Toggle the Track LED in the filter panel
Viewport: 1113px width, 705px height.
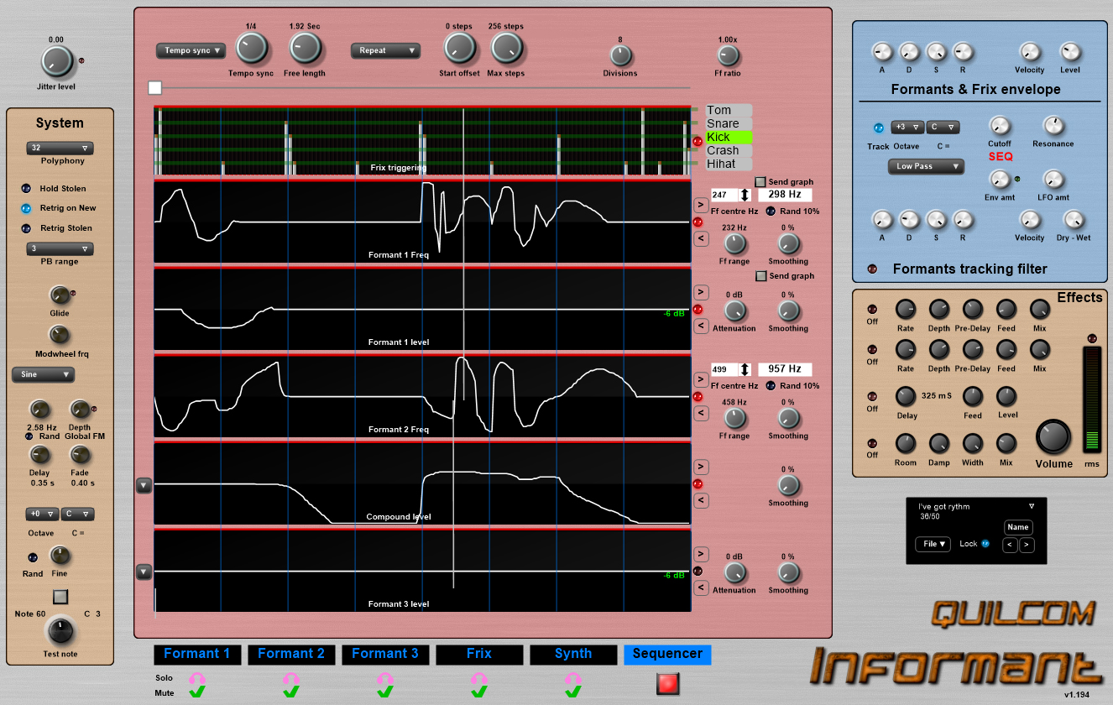(x=878, y=128)
